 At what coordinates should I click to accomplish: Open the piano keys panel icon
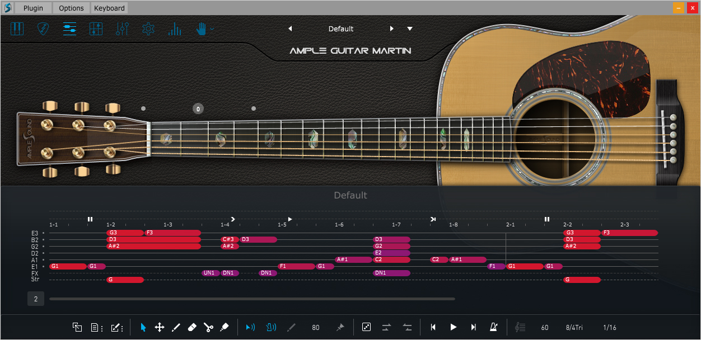click(x=17, y=29)
